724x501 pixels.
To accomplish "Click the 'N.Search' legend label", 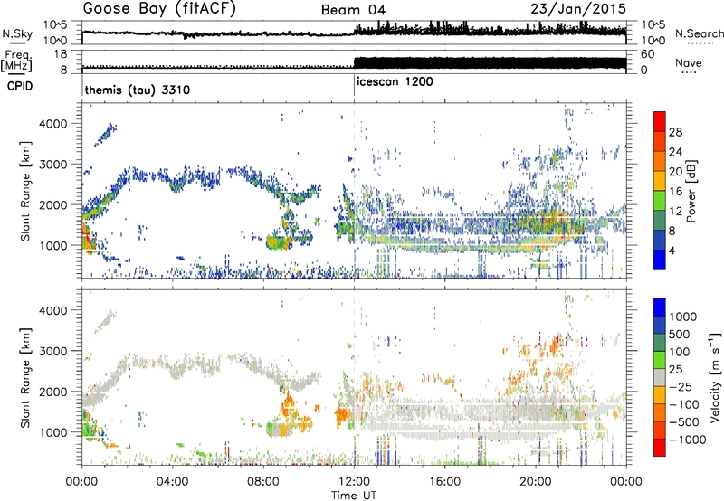I will tap(700, 33).
